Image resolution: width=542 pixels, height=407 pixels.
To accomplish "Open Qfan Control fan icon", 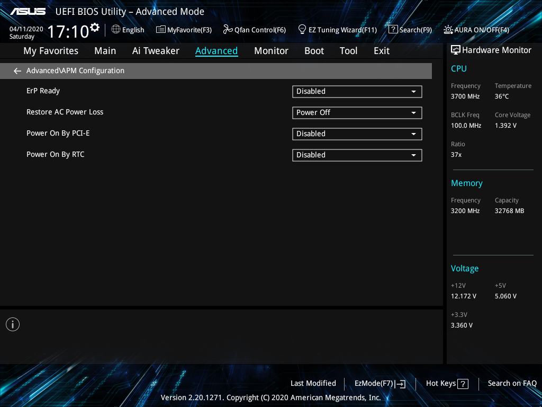I will click(x=228, y=30).
